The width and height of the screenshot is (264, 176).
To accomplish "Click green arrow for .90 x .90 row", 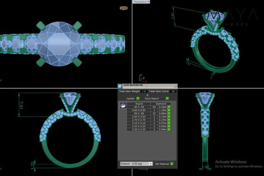I will pyautogui.click(x=169, y=107).
